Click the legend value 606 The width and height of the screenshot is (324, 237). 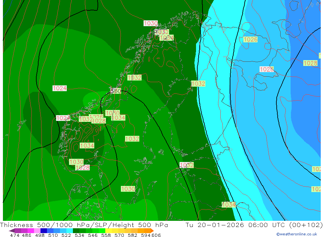pos(156,235)
